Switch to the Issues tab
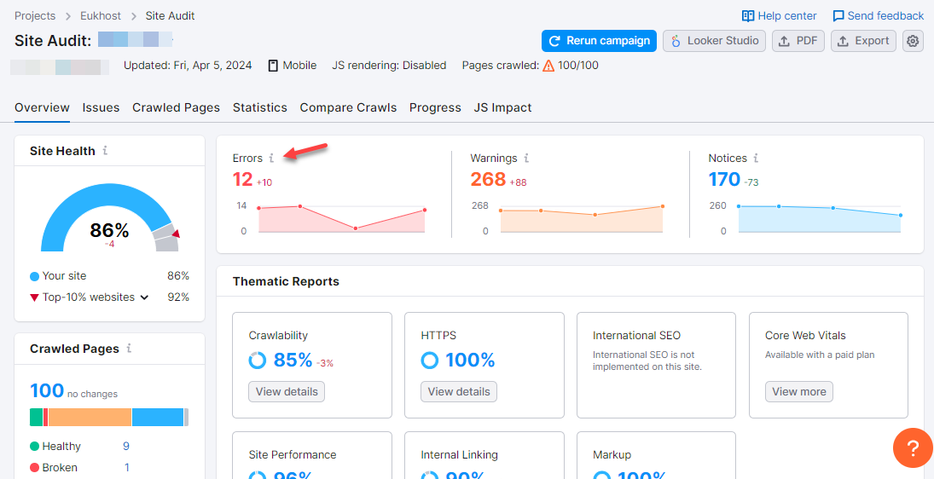 tap(101, 107)
